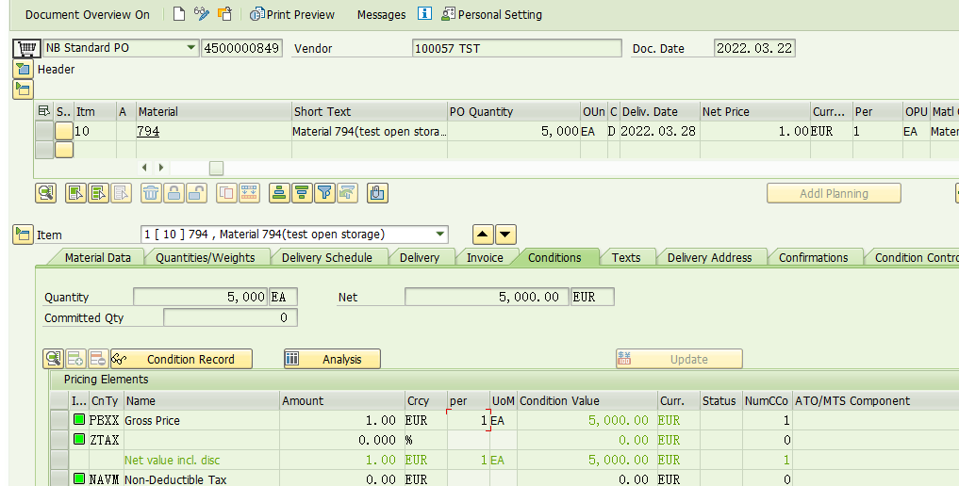Click the Addl Planning button
This screenshot has width=959, height=486.
coord(835,193)
